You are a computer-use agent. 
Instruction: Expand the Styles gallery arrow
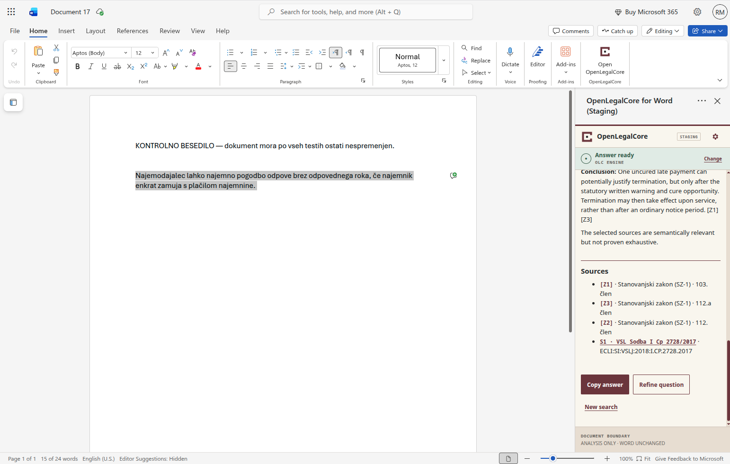pos(444,60)
